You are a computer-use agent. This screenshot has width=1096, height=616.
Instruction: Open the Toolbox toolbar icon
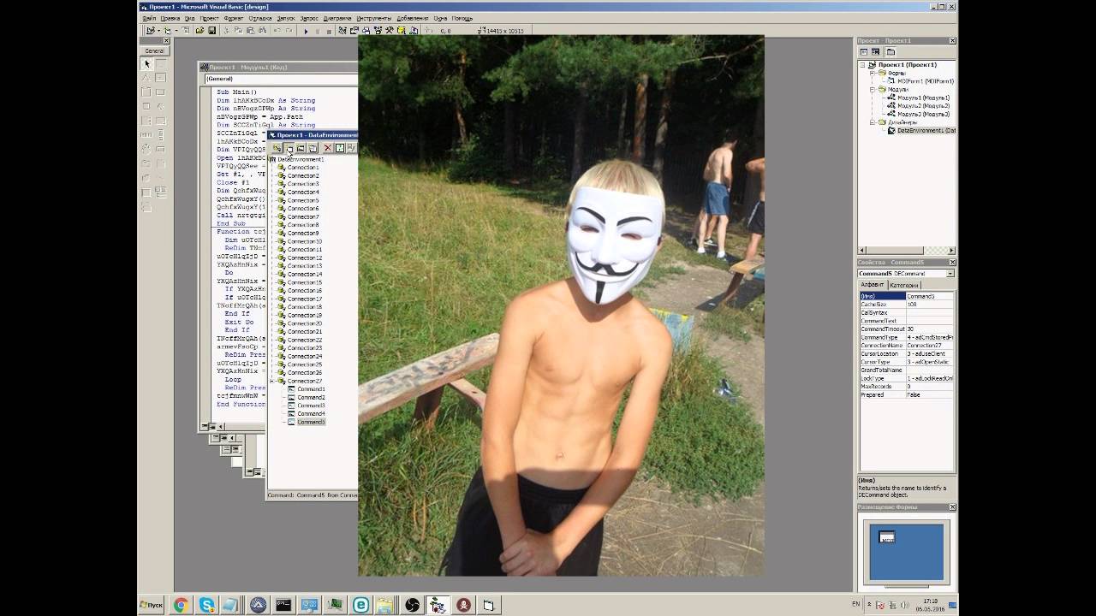[390, 31]
